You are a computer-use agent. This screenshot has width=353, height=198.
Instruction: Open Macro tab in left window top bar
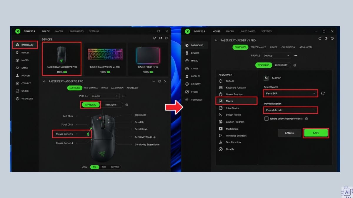(59, 31)
